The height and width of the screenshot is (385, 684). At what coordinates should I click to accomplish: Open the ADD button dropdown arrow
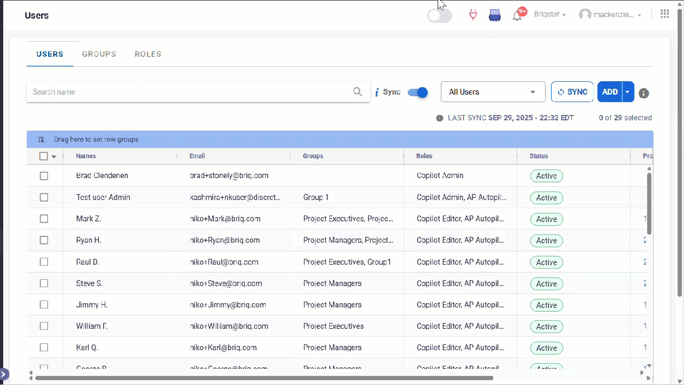pos(628,92)
